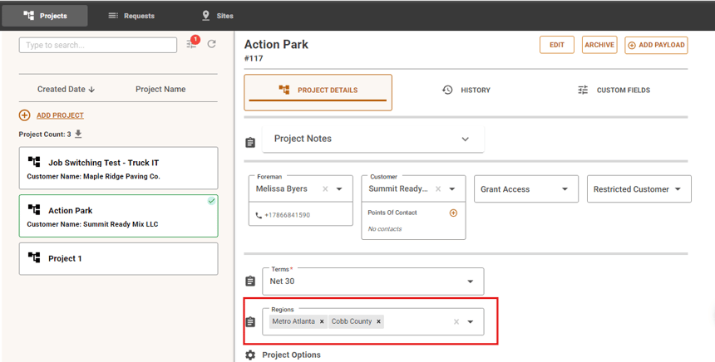Click the plus circle icon beside Add Project
Viewport: 715px width, 362px height.
[25, 115]
